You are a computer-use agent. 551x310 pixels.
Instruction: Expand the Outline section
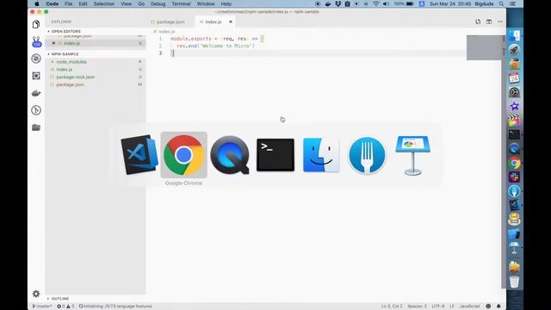60,299
